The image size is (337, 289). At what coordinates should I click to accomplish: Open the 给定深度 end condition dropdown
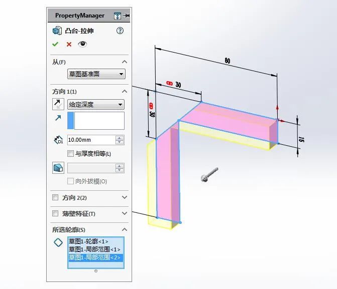(x=96, y=105)
